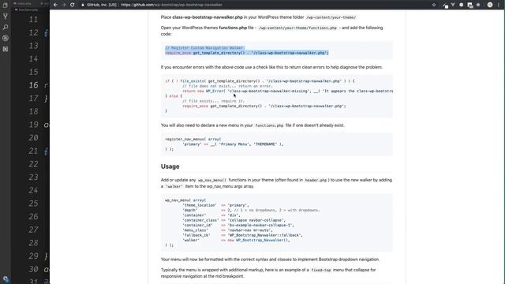
Task: Click the 'walker' => new WP_Bootstrap_Navwalker() line
Action: coord(236,240)
